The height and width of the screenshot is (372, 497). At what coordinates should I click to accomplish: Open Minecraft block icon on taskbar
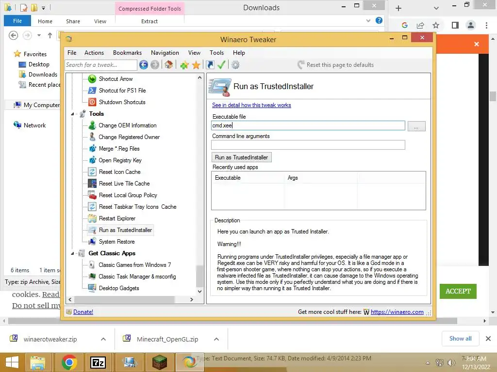[x=159, y=362]
